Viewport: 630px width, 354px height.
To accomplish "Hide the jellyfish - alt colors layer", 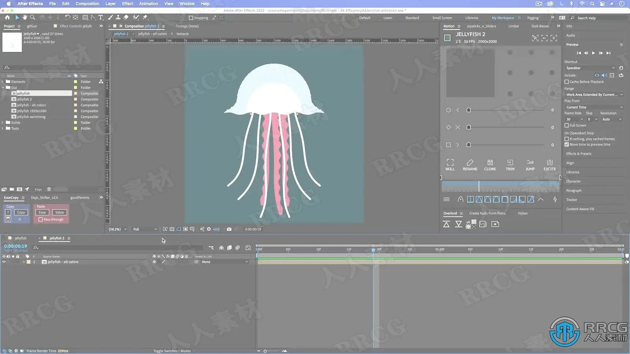I will tap(4, 262).
